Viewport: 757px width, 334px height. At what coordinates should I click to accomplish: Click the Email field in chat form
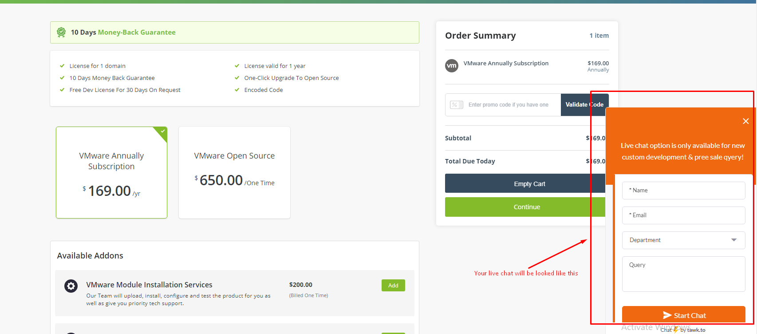tap(683, 215)
